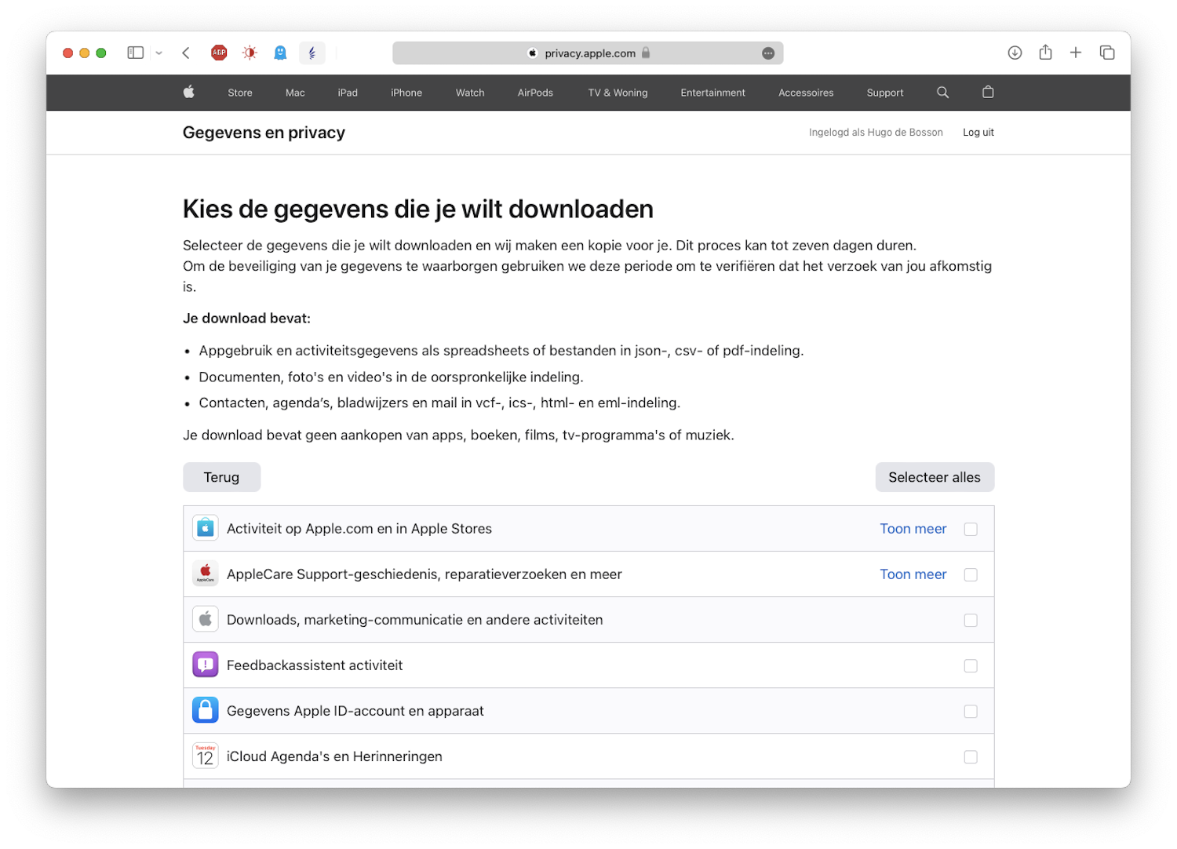Go back with the back arrow
Image resolution: width=1177 pixels, height=849 pixels.
pos(186,53)
